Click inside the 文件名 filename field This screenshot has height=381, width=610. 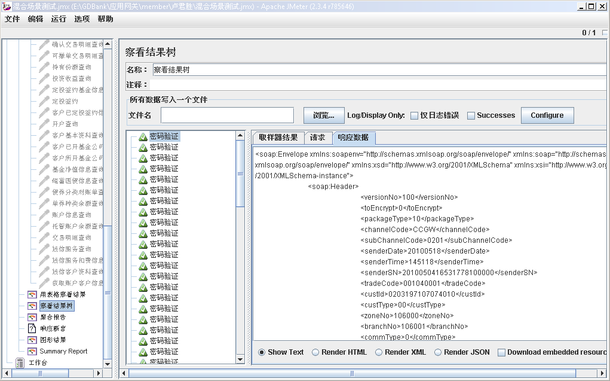[x=227, y=115]
